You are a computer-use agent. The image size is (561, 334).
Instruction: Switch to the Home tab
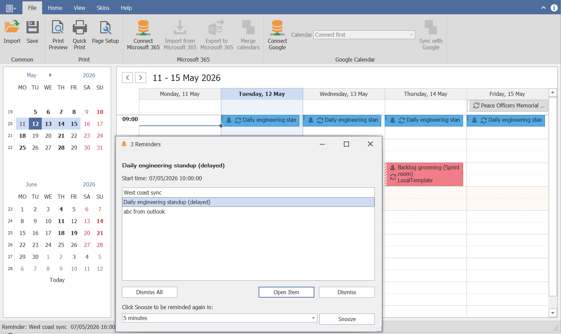[55, 8]
